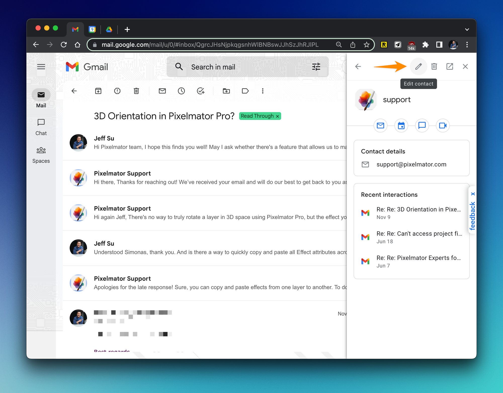Switch to the Mail section
503x393 pixels.
point(41,99)
